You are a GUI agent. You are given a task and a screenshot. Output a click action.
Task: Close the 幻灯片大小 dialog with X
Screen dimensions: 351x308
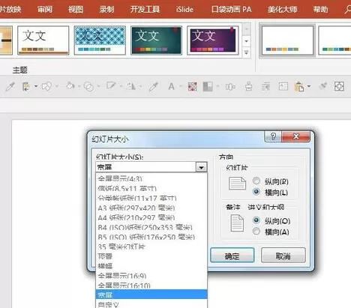pyautogui.click(x=296, y=136)
